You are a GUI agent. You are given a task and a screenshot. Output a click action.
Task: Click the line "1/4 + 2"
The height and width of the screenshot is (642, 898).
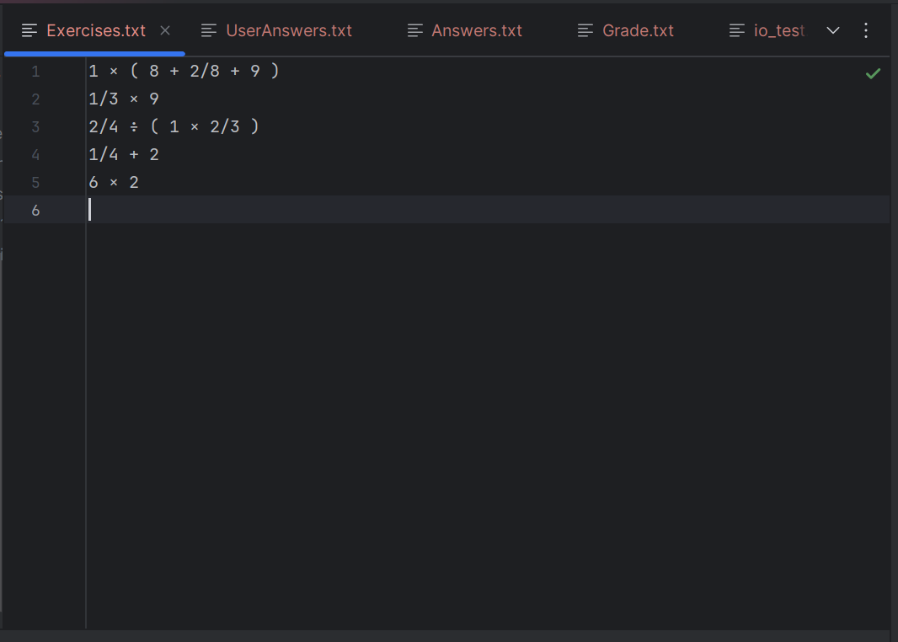124,155
